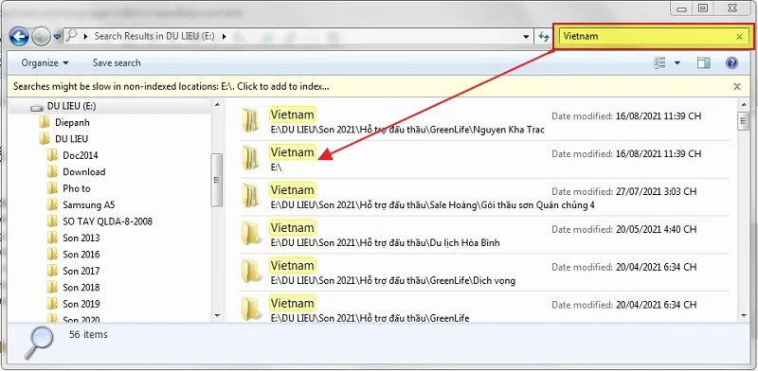Dismiss the yellow index info bar
This screenshot has width=758, height=371.
click(737, 87)
